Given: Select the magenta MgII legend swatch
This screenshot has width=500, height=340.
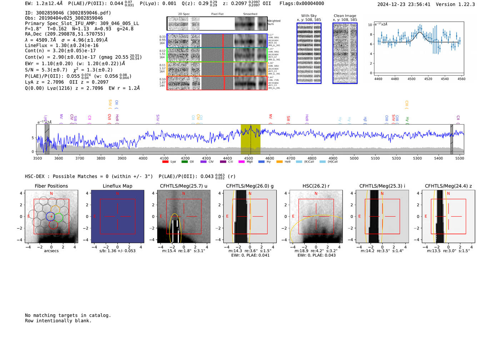Looking at the screenshot, I should 241,162.
